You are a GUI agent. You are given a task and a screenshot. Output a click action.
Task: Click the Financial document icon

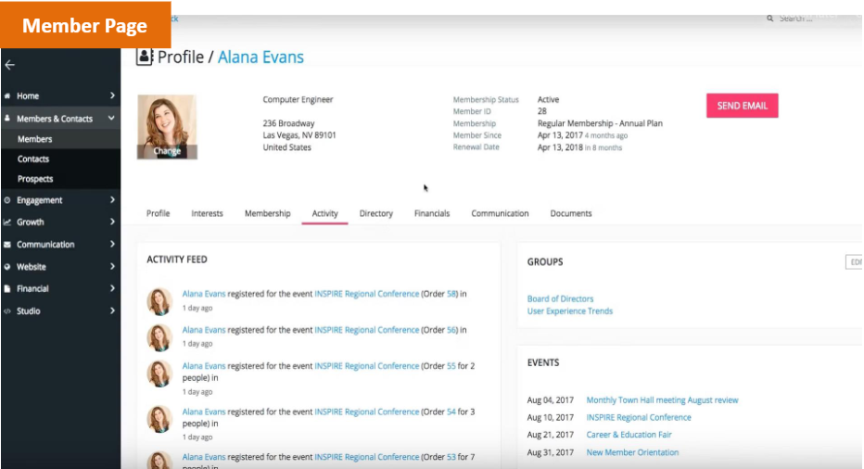click(x=7, y=289)
